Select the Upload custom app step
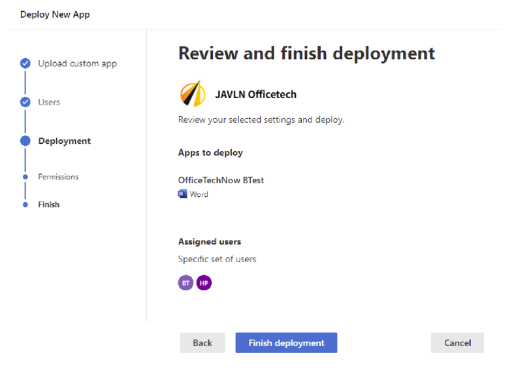Image resolution: width=516 pixels, height=374 pixels. click(77, 63)
